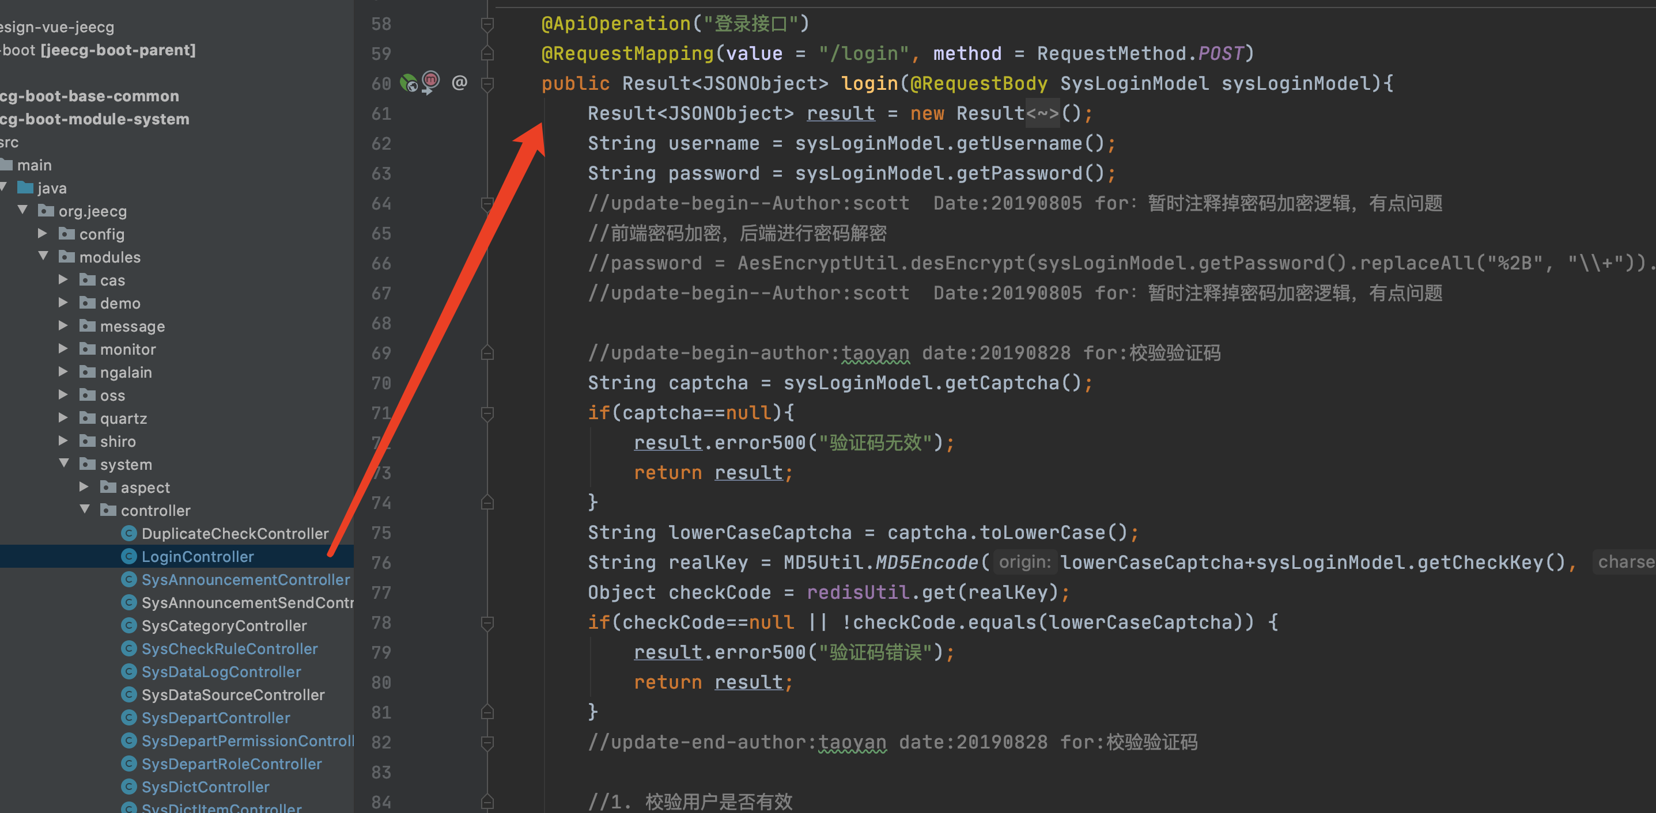Screen dimensions: 1656x813
Task: Click the class icon beside SysDictController
Action: pyautogui.click(x=128, y=786)
